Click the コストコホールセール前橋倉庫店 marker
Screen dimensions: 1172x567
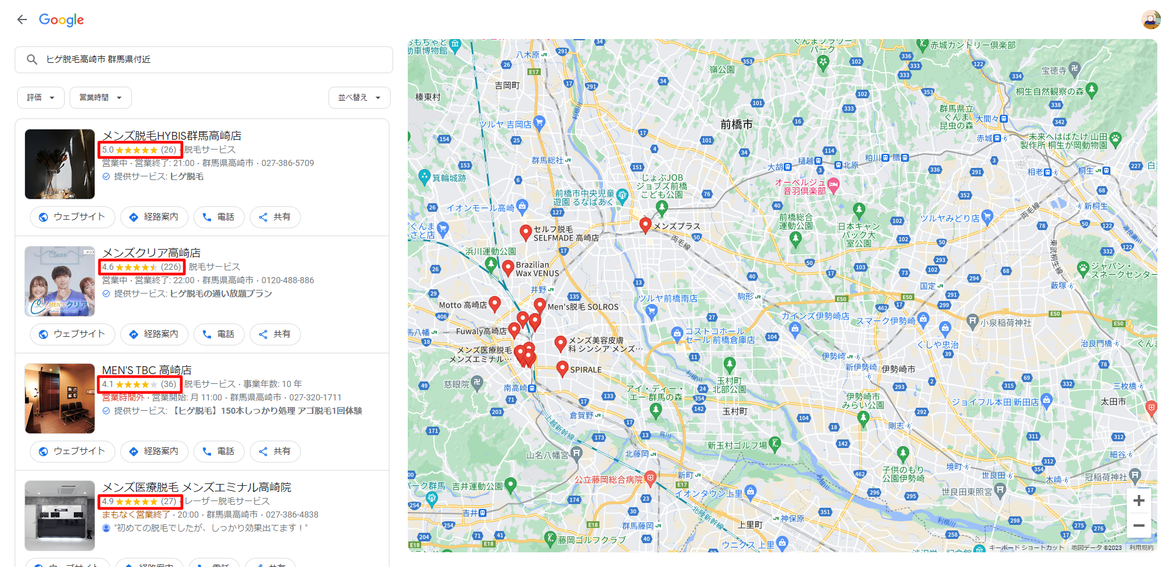click(676, 333)
